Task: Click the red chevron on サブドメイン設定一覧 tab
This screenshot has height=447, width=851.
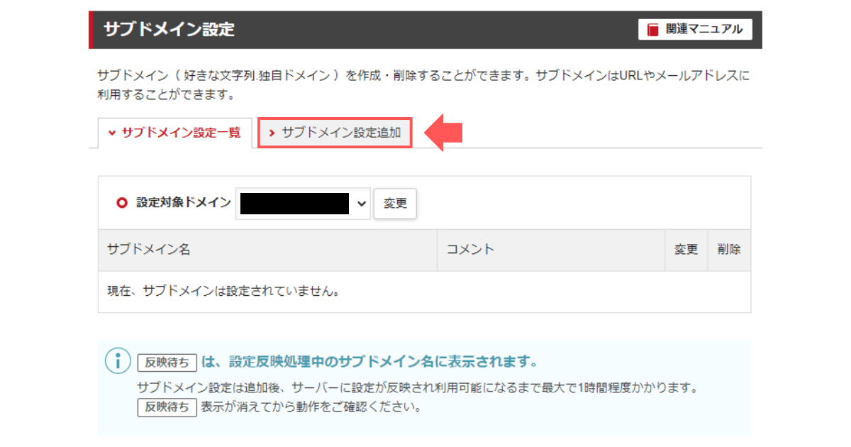Action: click(x=111, y=133)
